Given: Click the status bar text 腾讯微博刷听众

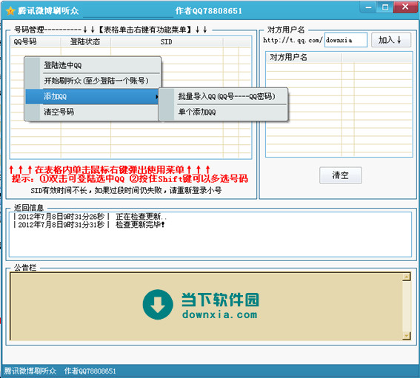Looking at the screenshot, I should pos(30,371).
